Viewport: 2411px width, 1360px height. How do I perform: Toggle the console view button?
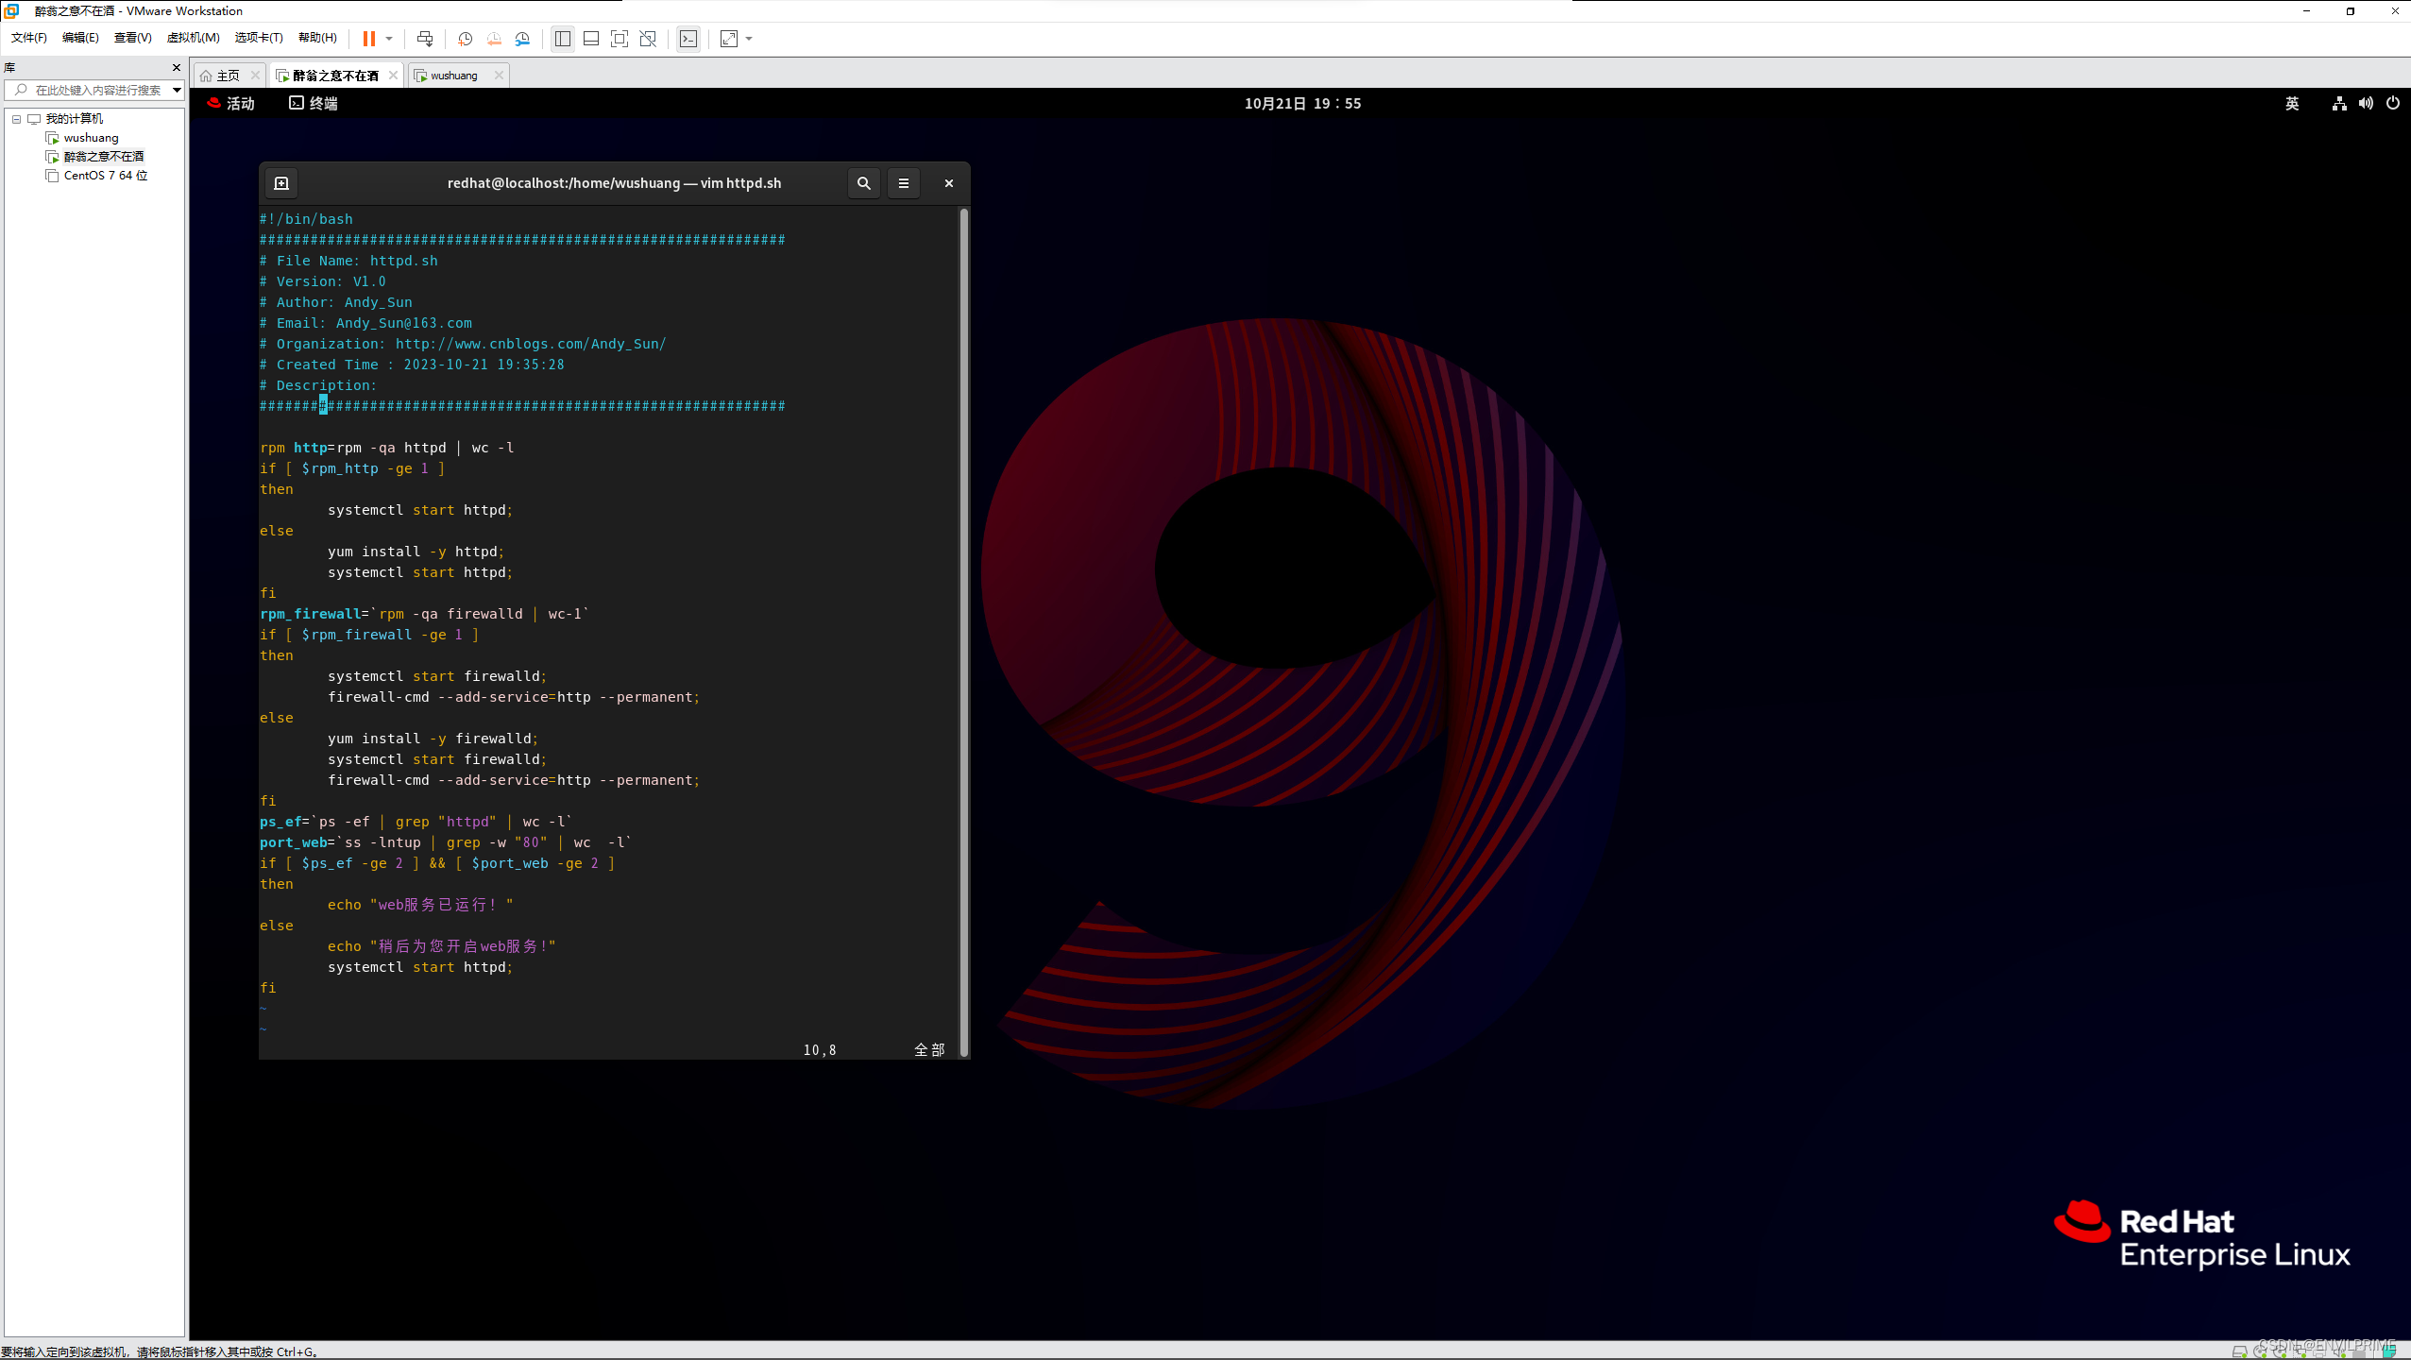point(688,39)
